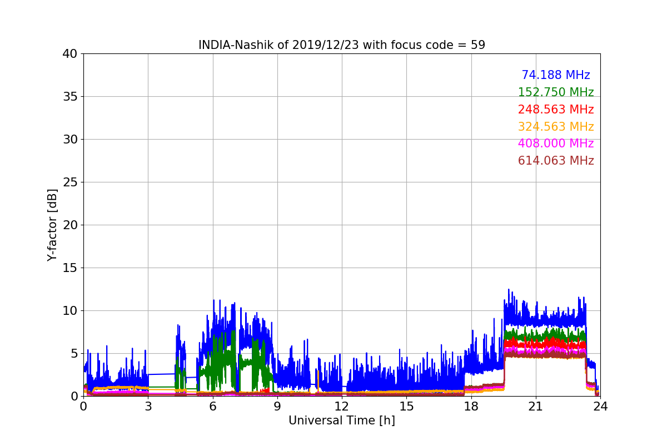Pick the 248.563 MHz red legend label
667x445 pixels.
point(555,110)
